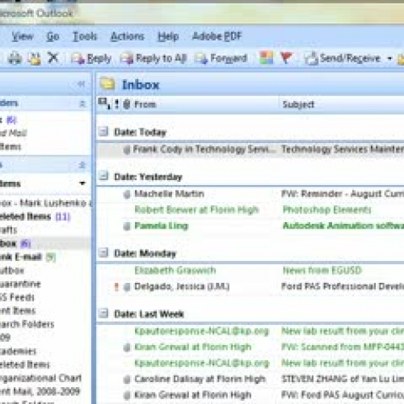Select the Organizational Chart folder
Image resolution: width=404 pixels, height=404 pixels.
point(40,378)
